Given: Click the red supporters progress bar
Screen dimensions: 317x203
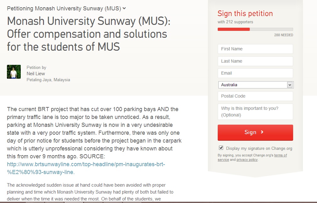Looking at the screenshot, I should pyautogui.click(x=234, y=29).
